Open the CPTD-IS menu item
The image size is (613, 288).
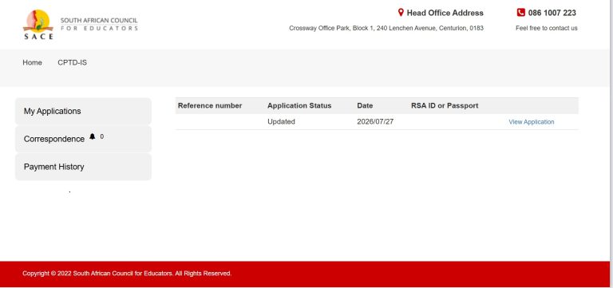(x=73, y=62)
